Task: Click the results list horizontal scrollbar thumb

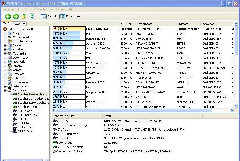Action: pos(133,110)
